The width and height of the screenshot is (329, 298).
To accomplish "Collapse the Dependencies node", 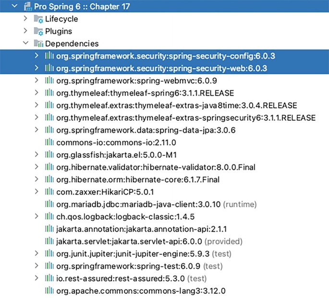I will coord(25,44).
